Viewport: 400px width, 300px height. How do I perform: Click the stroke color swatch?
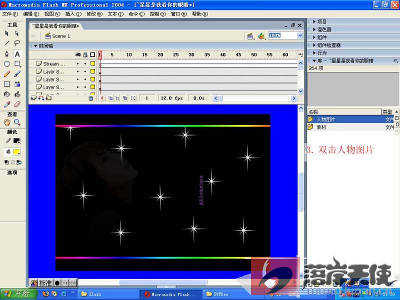(x=16, y=140)
